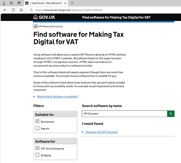The width and height of the screenshot is (181, 163).
Task: Click the site padlock icon in address bar
Action: 31,10
